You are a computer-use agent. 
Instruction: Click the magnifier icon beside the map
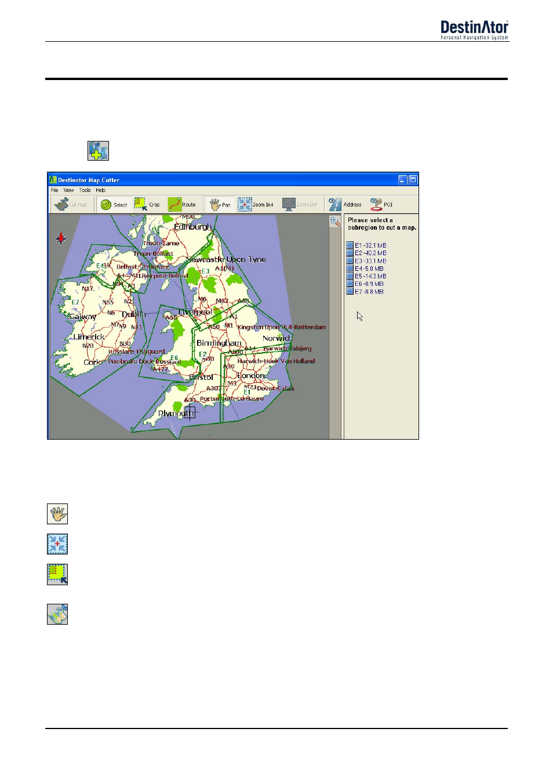click(x=335, y=222)
